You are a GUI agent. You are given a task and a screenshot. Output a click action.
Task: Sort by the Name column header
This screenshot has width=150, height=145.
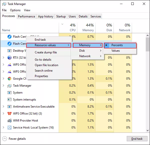30,28
